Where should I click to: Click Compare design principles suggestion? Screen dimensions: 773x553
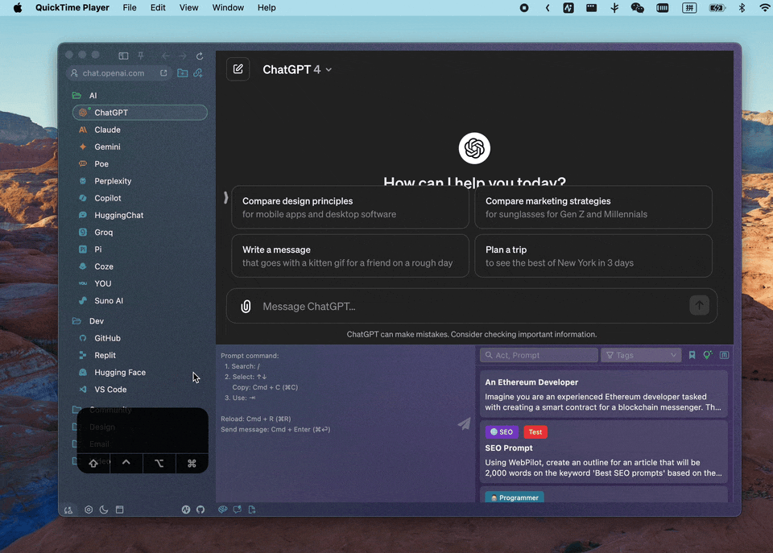pos(350,207)
